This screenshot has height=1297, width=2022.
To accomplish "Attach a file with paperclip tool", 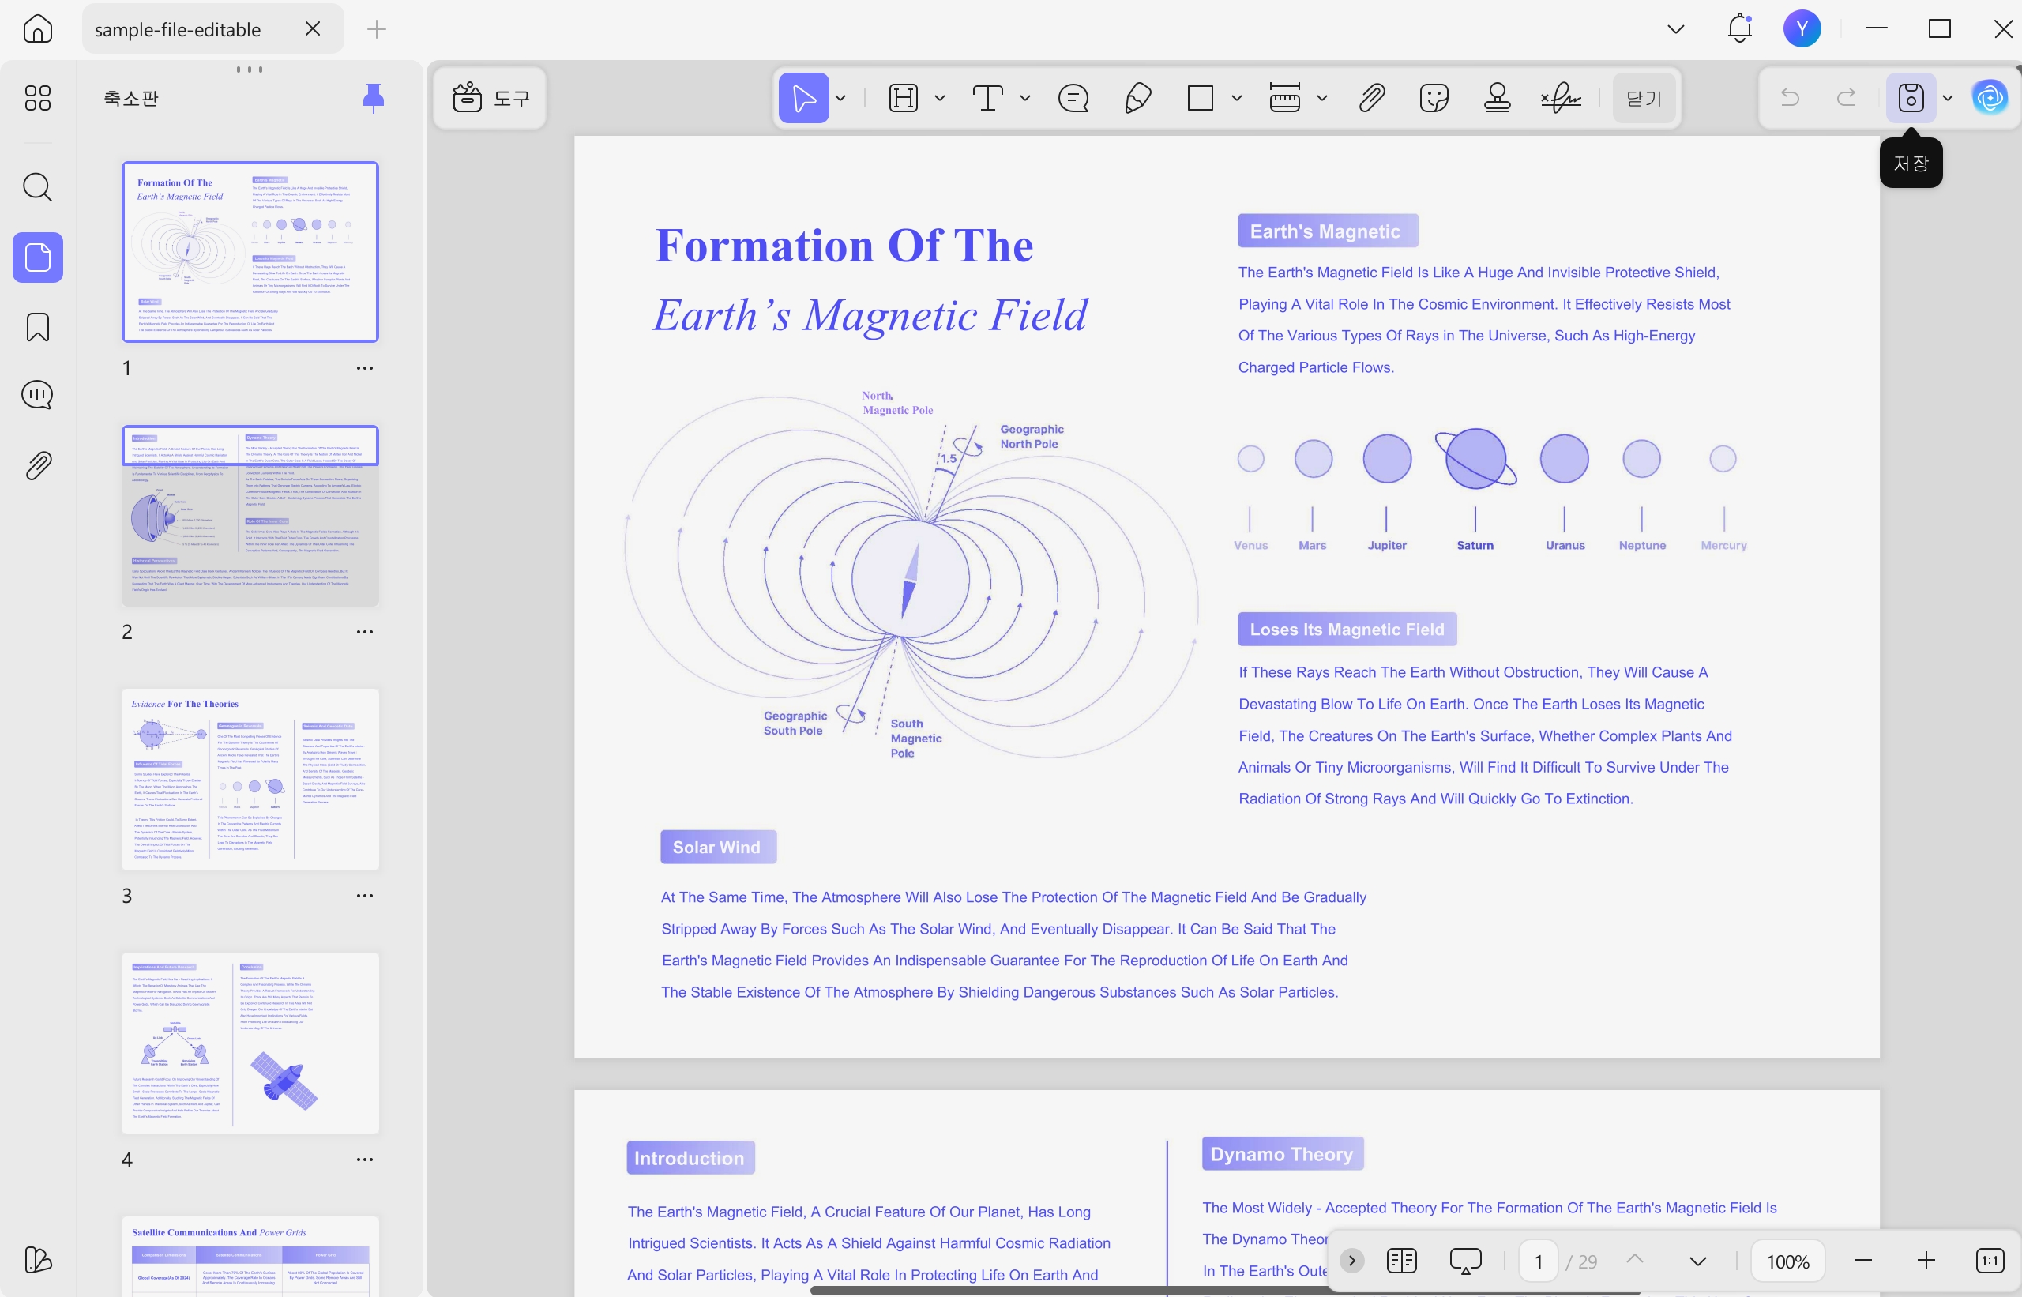I will (1372, 98).
